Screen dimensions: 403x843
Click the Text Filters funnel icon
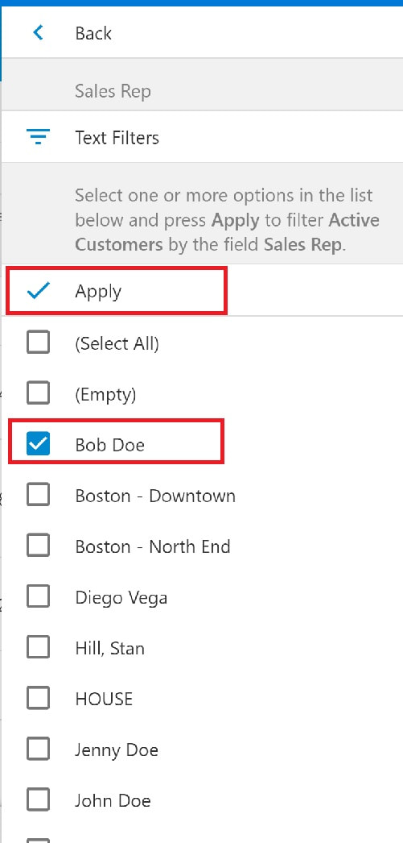coord(38,138)
